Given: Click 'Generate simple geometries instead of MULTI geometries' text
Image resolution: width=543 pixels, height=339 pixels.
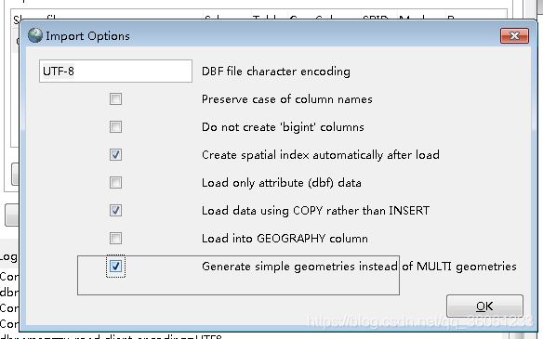Looking at the screenshot, I should [x=359, y=267].
